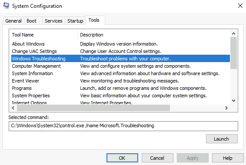The height and width of the screenshot is (165, 246).
Task: Open the Startup tab
Action: click(75, 21)
